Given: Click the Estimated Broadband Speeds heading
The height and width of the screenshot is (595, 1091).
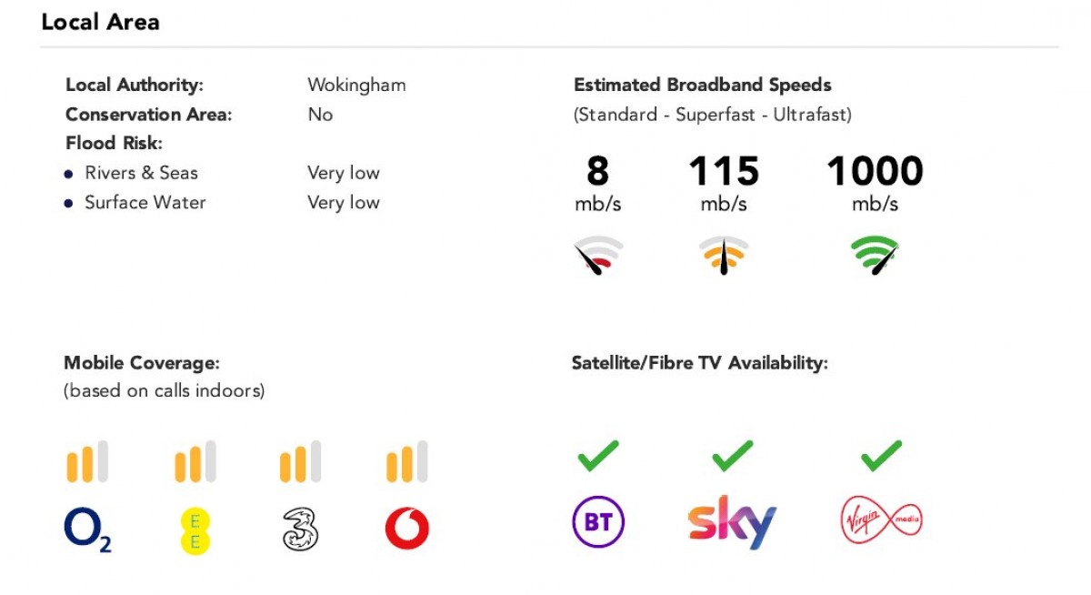Looking at the screenshot, I should pos(702,86).
